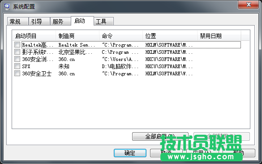Select the Realtek高... startup item name

pyautogui.click(x=38, y=45)
